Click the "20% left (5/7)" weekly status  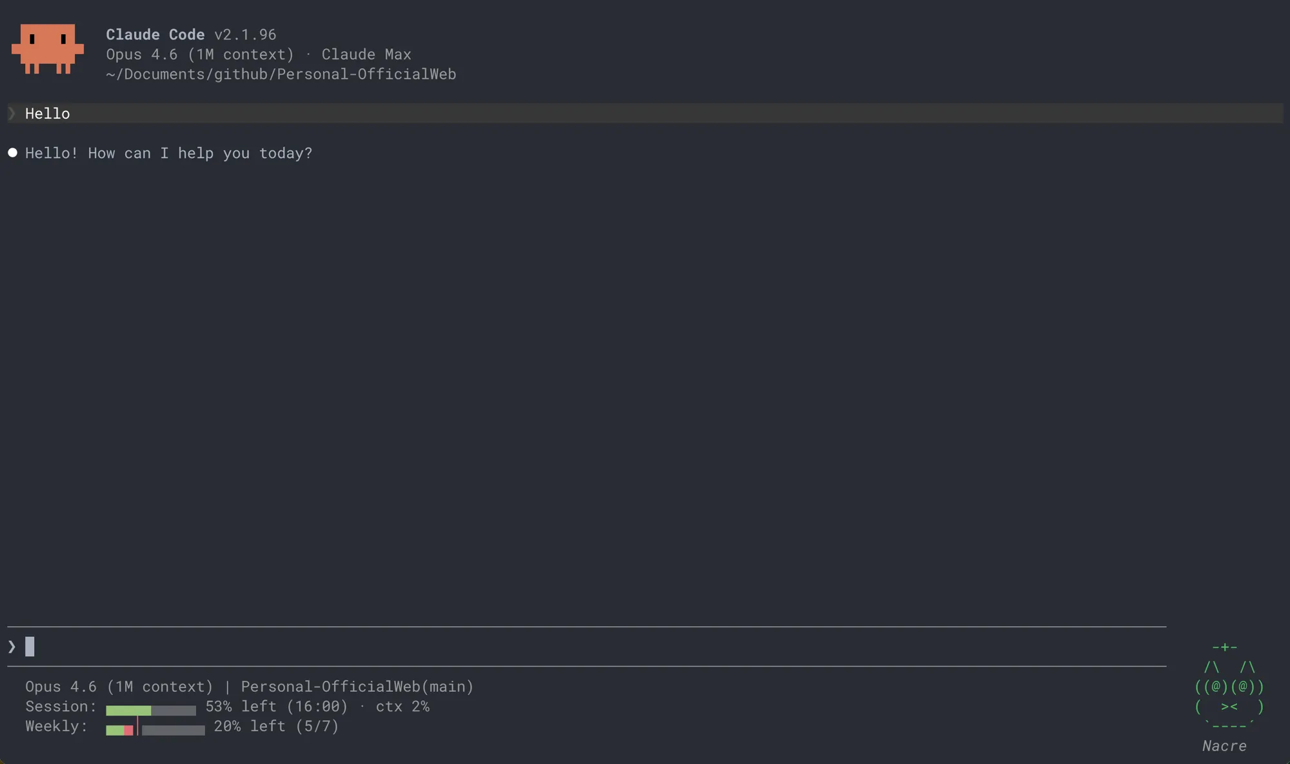[276, 727]
